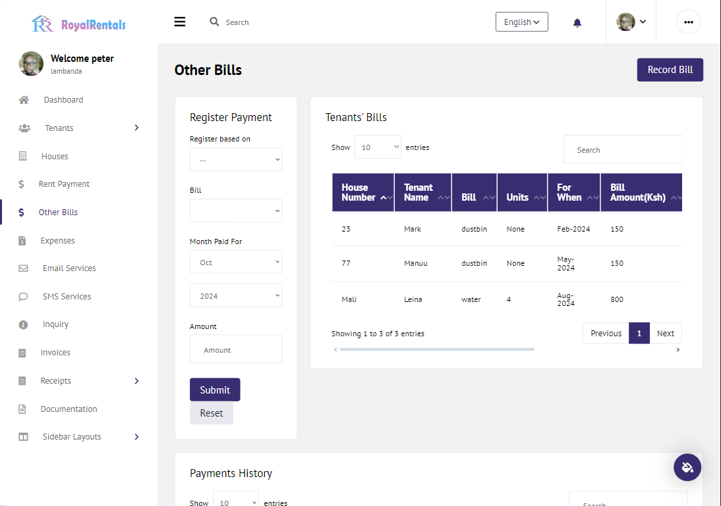Click the Houses building icon
This screenshot has height=506, width=721.
click(22, 156)
